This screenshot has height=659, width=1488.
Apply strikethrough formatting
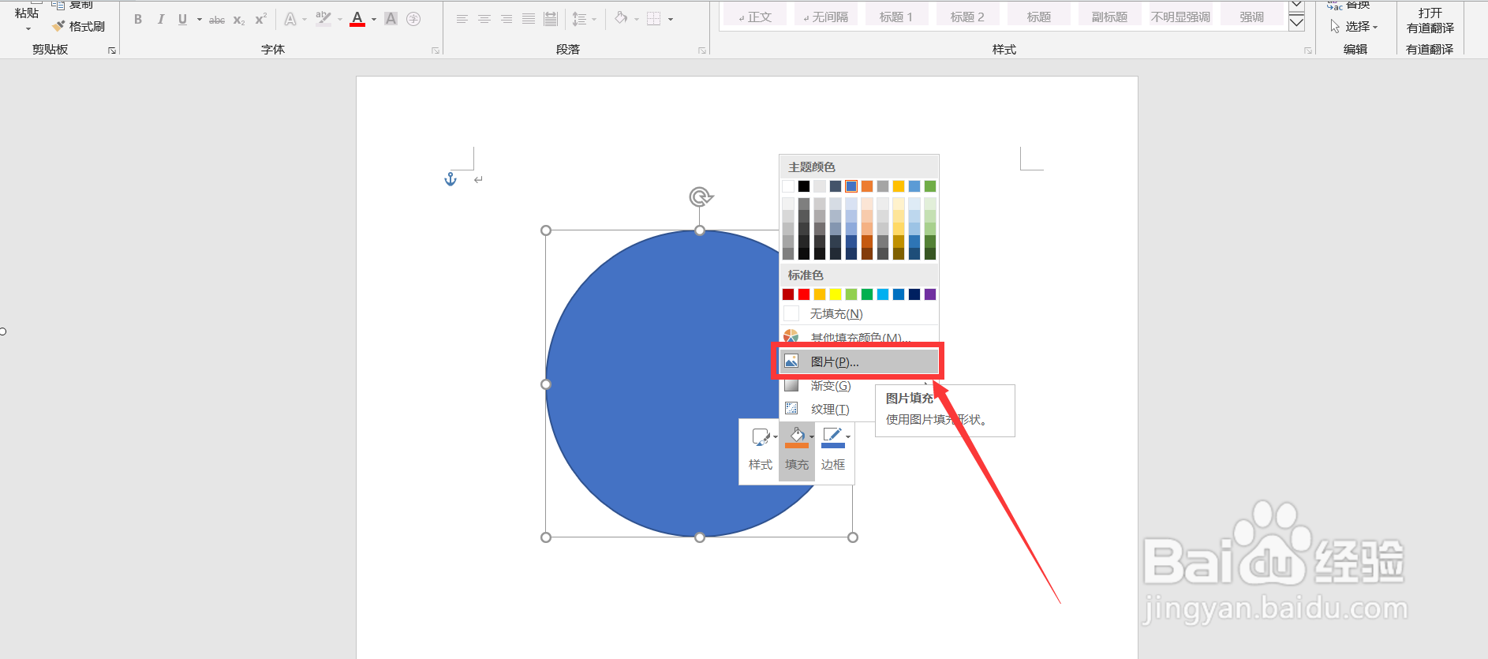[x=217, y=19]
